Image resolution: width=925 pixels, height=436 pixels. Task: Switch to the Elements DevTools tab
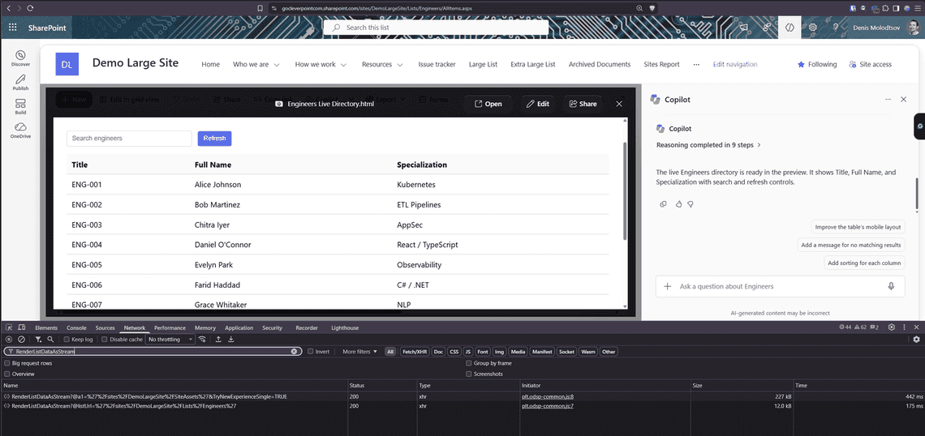pos(46,327)
